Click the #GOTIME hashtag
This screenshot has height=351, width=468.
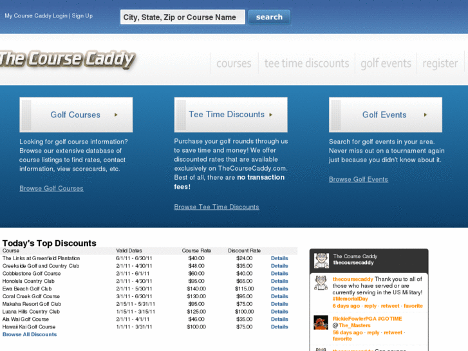point(390,319)
